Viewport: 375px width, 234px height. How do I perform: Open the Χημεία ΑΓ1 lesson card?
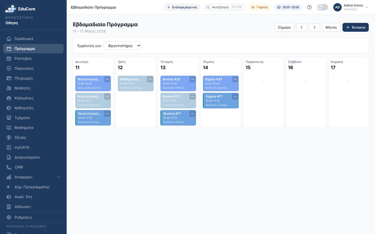(221, 101)
